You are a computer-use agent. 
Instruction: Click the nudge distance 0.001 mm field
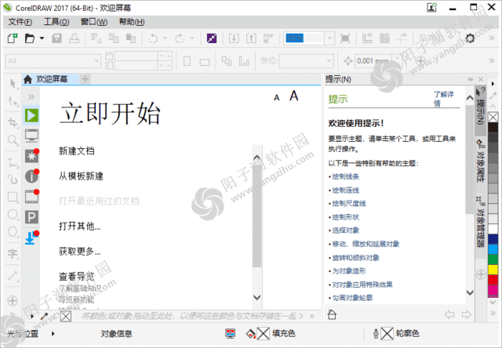pos(373,61)
